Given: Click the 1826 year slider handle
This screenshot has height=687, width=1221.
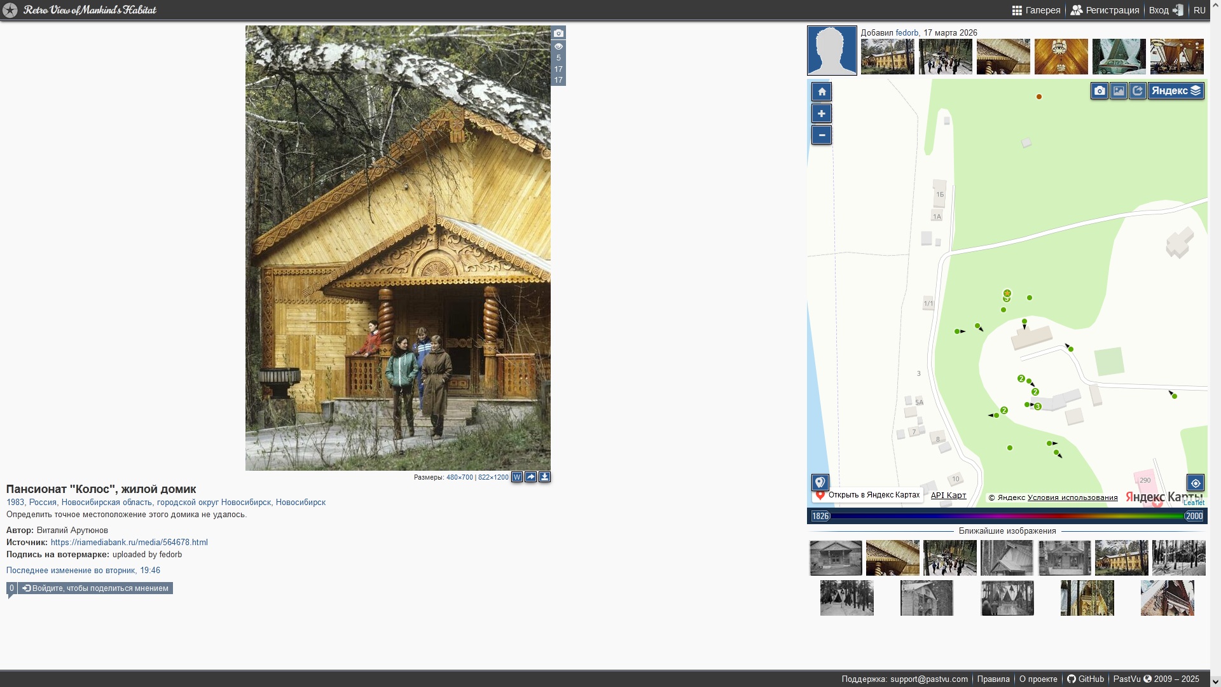Looking at the screenshot, I should (820, 517).
